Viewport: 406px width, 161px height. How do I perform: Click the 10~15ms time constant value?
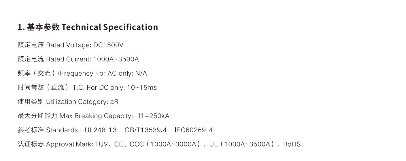tap(142, 87)
